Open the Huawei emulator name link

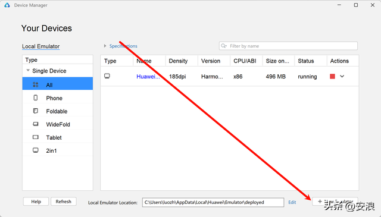pos(148,77)
